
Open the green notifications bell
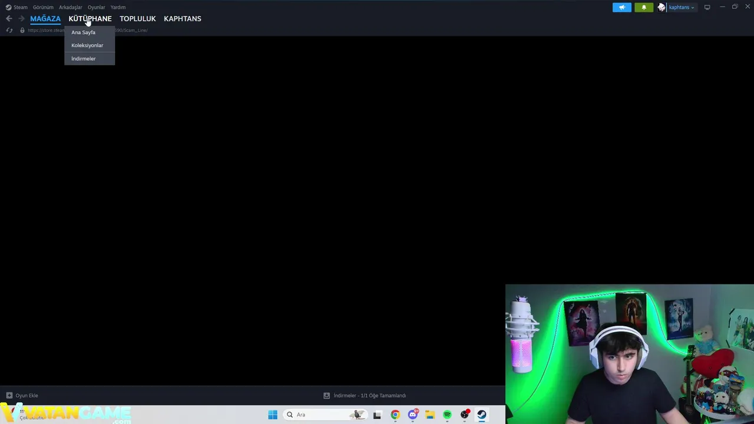point(644,7)
